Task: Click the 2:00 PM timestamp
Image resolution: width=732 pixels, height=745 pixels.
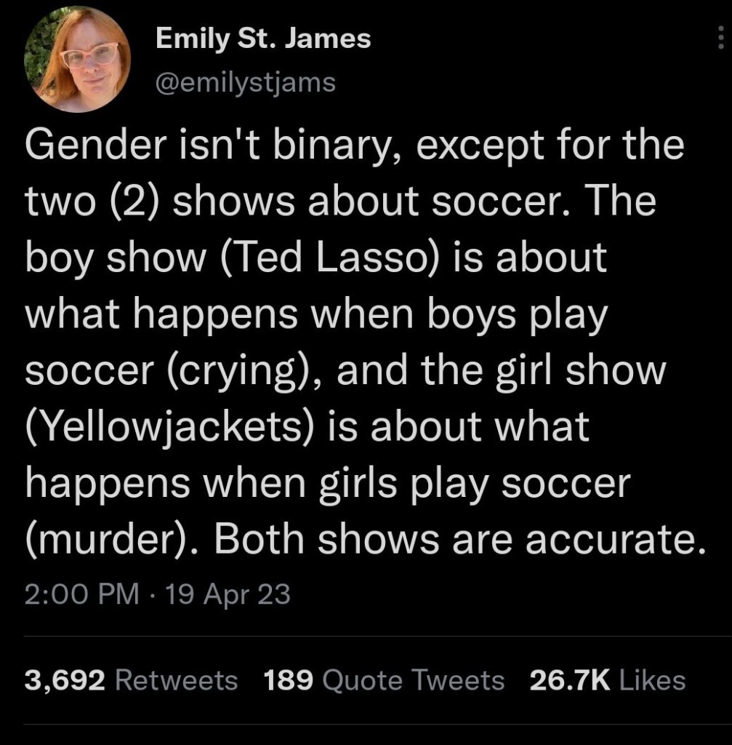Action: point(82,594)
